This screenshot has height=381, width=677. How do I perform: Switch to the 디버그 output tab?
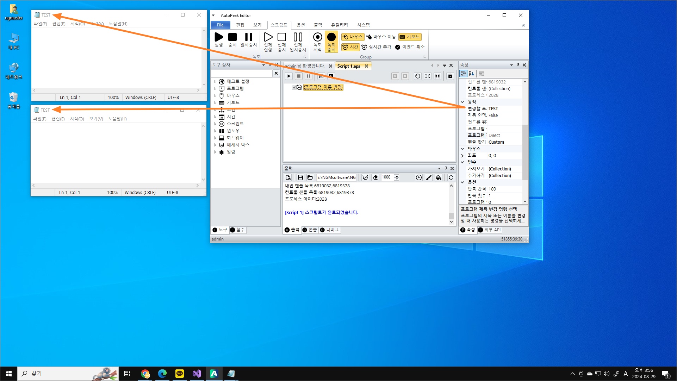329,230
